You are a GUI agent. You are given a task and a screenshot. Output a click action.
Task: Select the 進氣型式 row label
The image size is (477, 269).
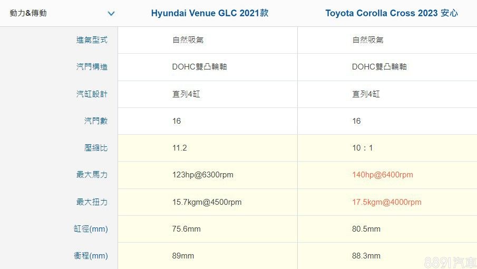tap(92, 40)
